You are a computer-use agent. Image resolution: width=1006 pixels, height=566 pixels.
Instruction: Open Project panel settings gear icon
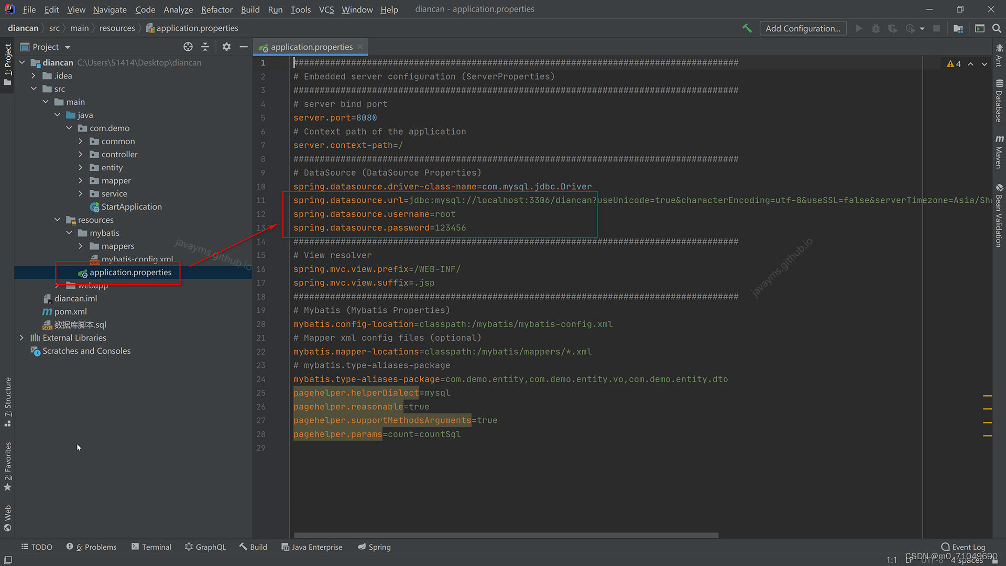coord(226,47)
